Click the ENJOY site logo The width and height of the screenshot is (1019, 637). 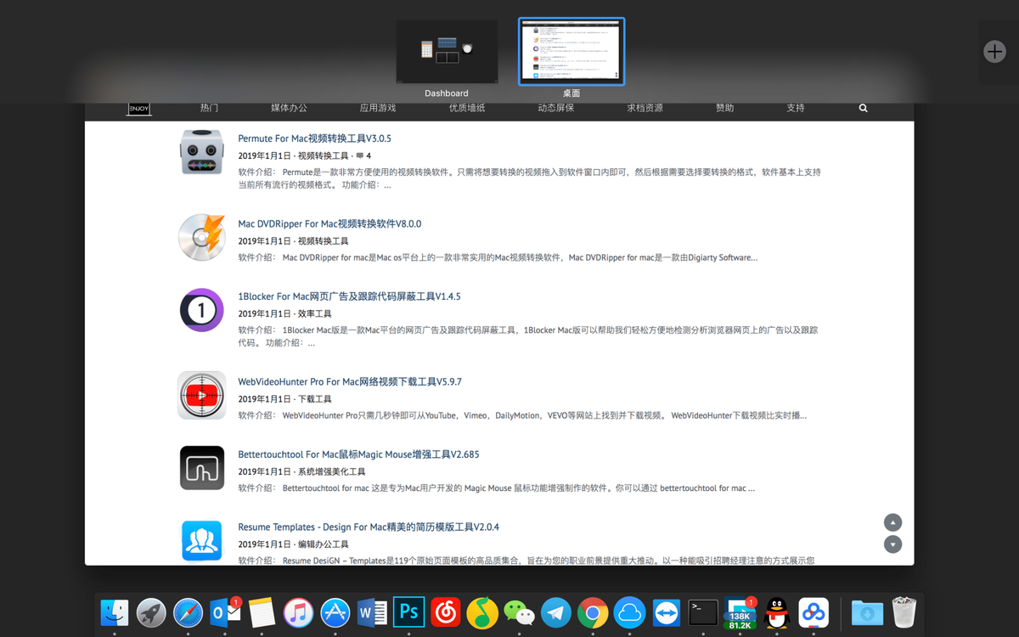point(138,109)
